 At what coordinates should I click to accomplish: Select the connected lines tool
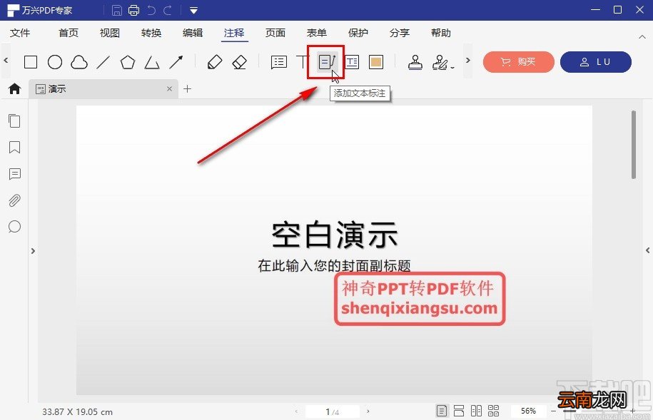pyautogui.click(x=152, y=63)
